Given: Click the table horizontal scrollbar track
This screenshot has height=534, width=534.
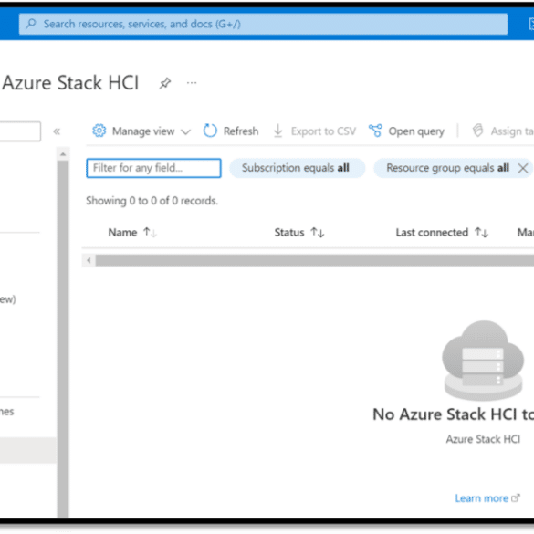Looking at the screenshot, I should coord(315,260).
